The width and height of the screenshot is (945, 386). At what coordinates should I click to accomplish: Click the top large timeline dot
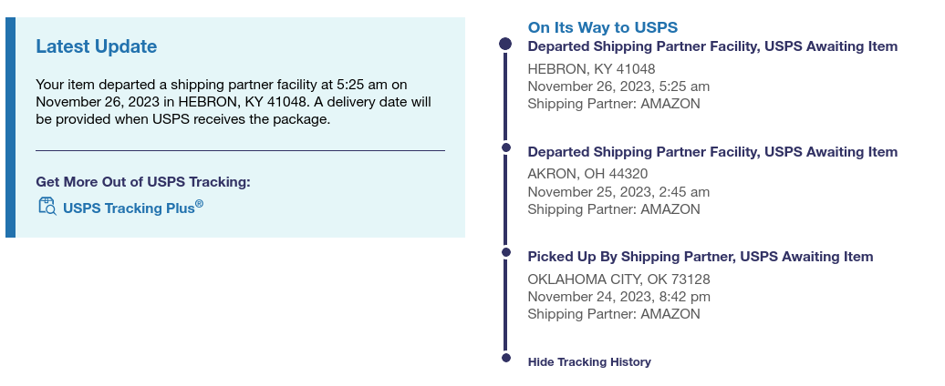click(505, 44)
